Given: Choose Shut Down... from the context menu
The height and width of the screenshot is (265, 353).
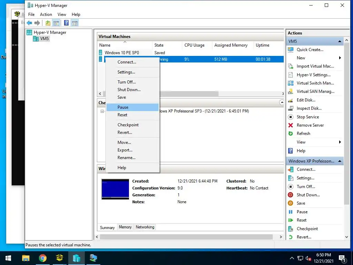Looking at the screenshot, I should pyautogui.click(x=133, y=90).
